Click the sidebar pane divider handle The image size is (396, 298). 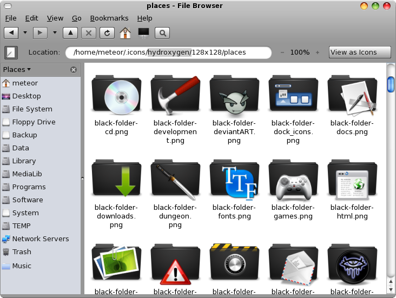82,178
